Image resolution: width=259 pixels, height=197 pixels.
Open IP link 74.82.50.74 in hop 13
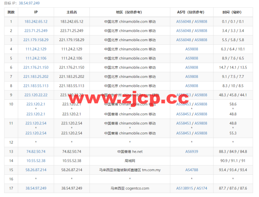(x=36, y=151)
